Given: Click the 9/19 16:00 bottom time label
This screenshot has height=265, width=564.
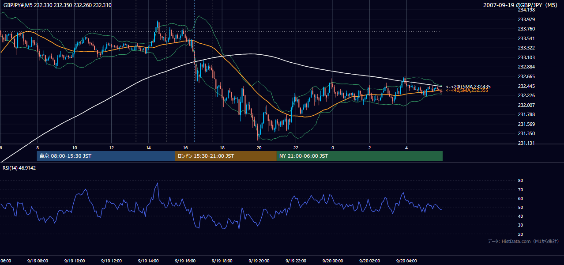Looking at the screenshot, I should [x=185, y=261].
